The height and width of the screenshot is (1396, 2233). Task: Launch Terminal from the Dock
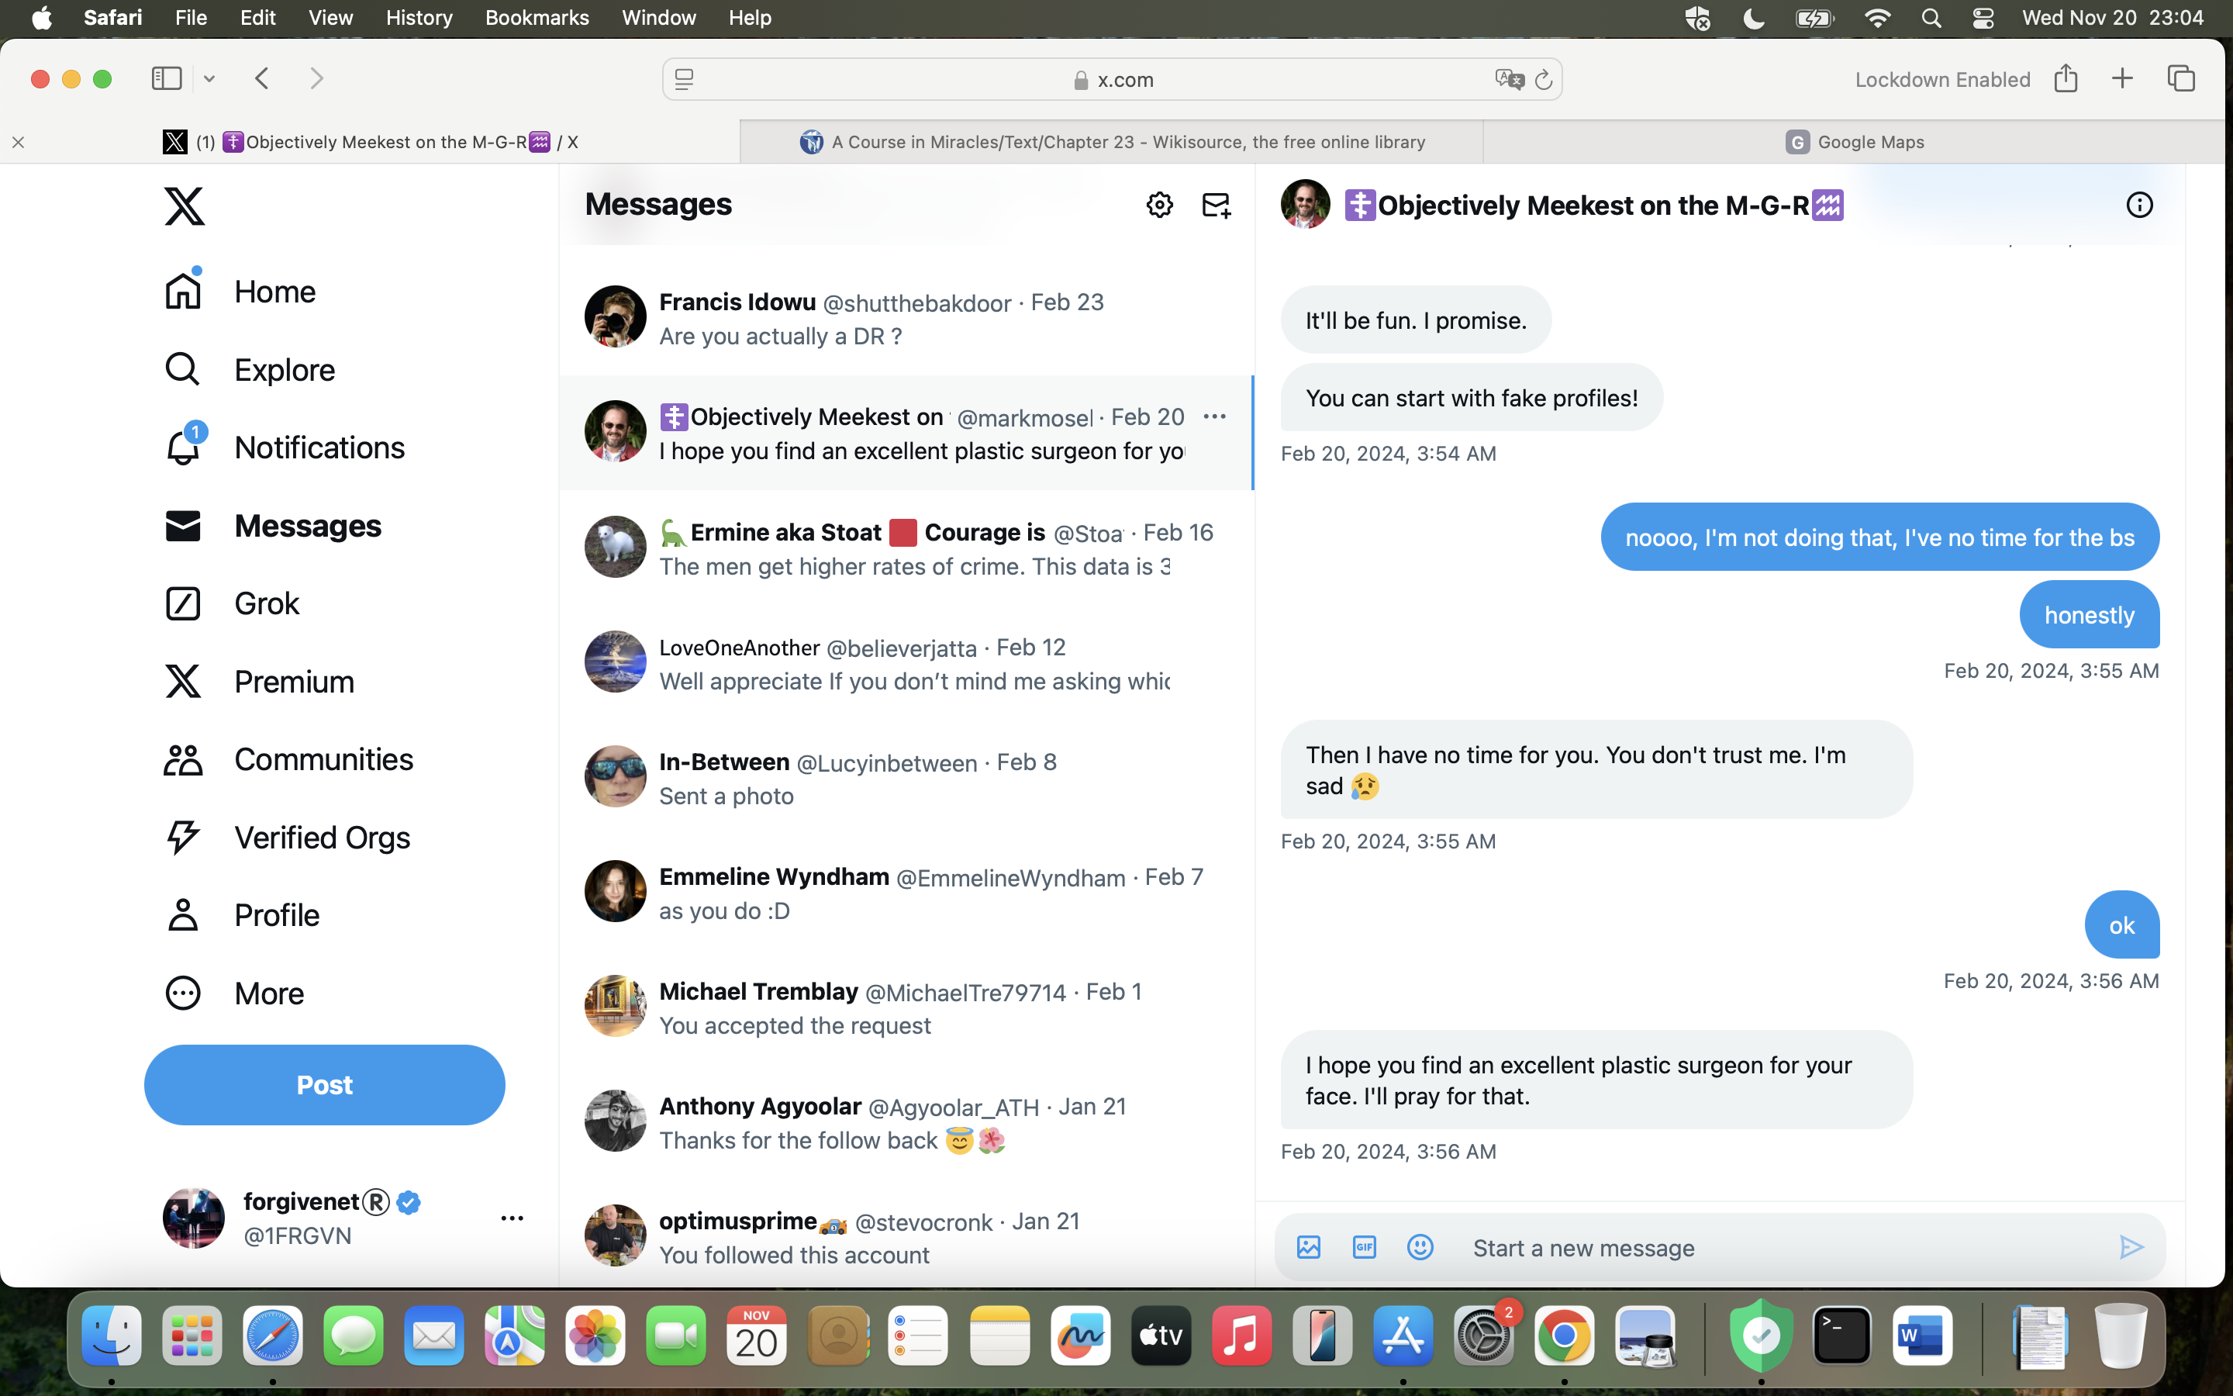pyautogui.click(x=1841, y=1335)
